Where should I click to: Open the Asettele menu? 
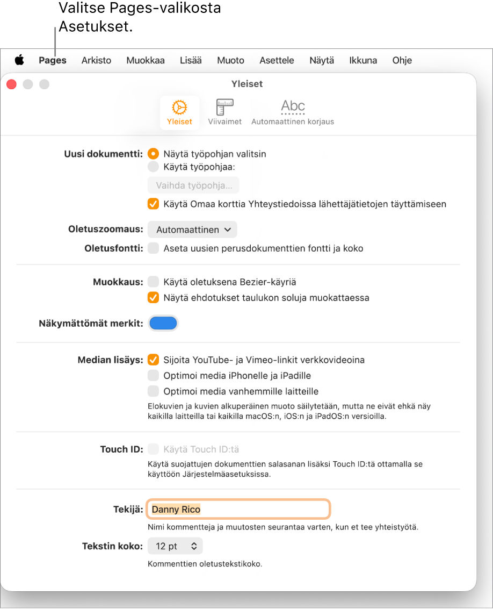277,60
